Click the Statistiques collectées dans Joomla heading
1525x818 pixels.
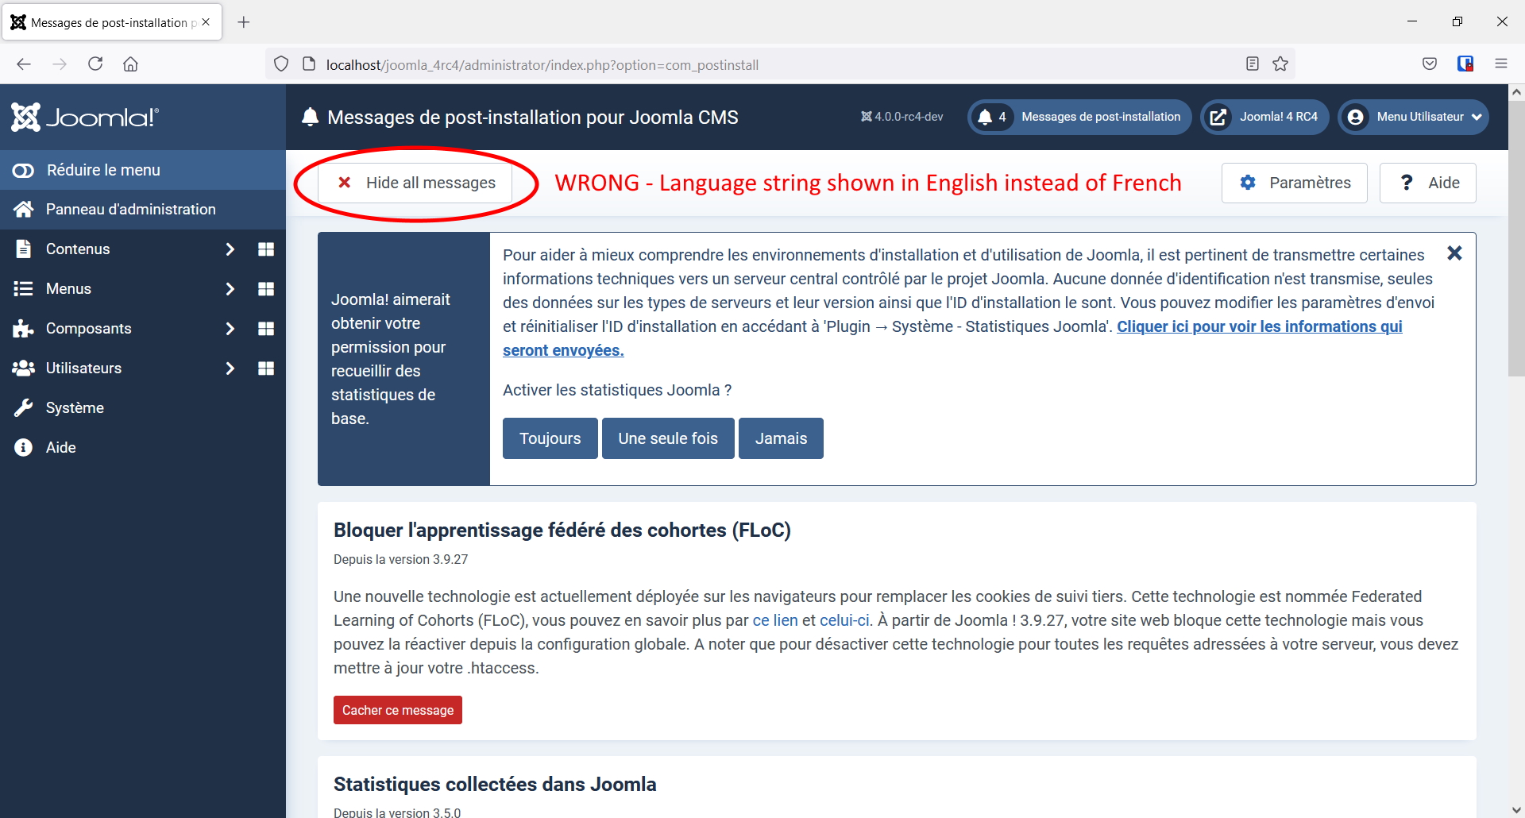(495, 784)
